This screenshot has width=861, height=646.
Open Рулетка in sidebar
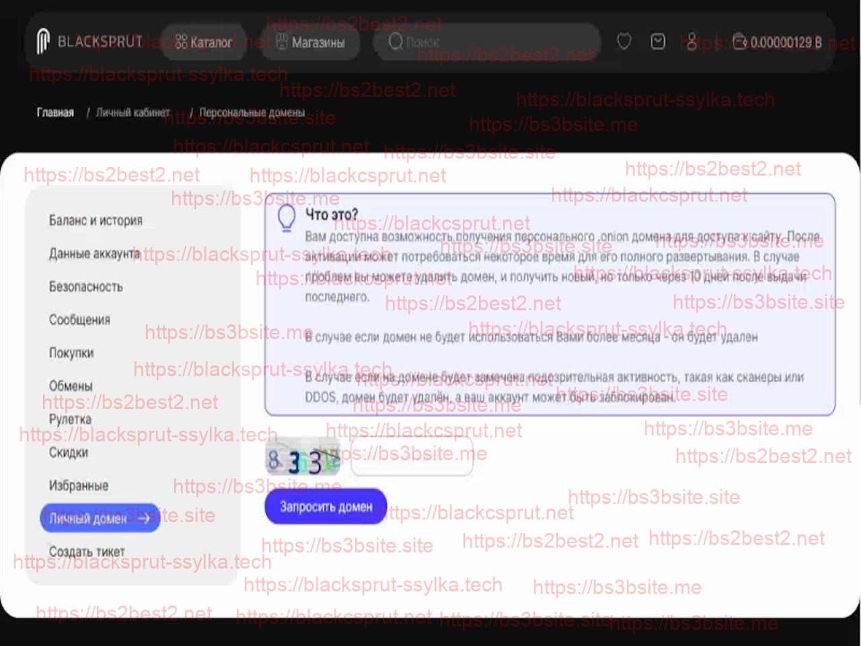pyautogui.click(x=70, y=419)
